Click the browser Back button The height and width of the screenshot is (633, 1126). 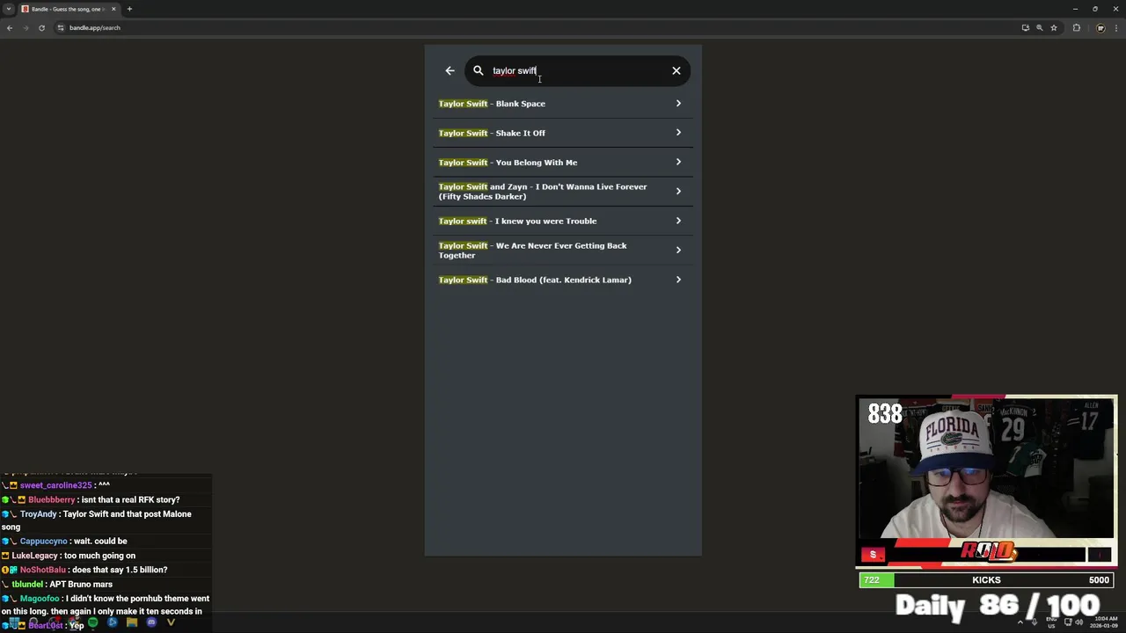(10, 27)
